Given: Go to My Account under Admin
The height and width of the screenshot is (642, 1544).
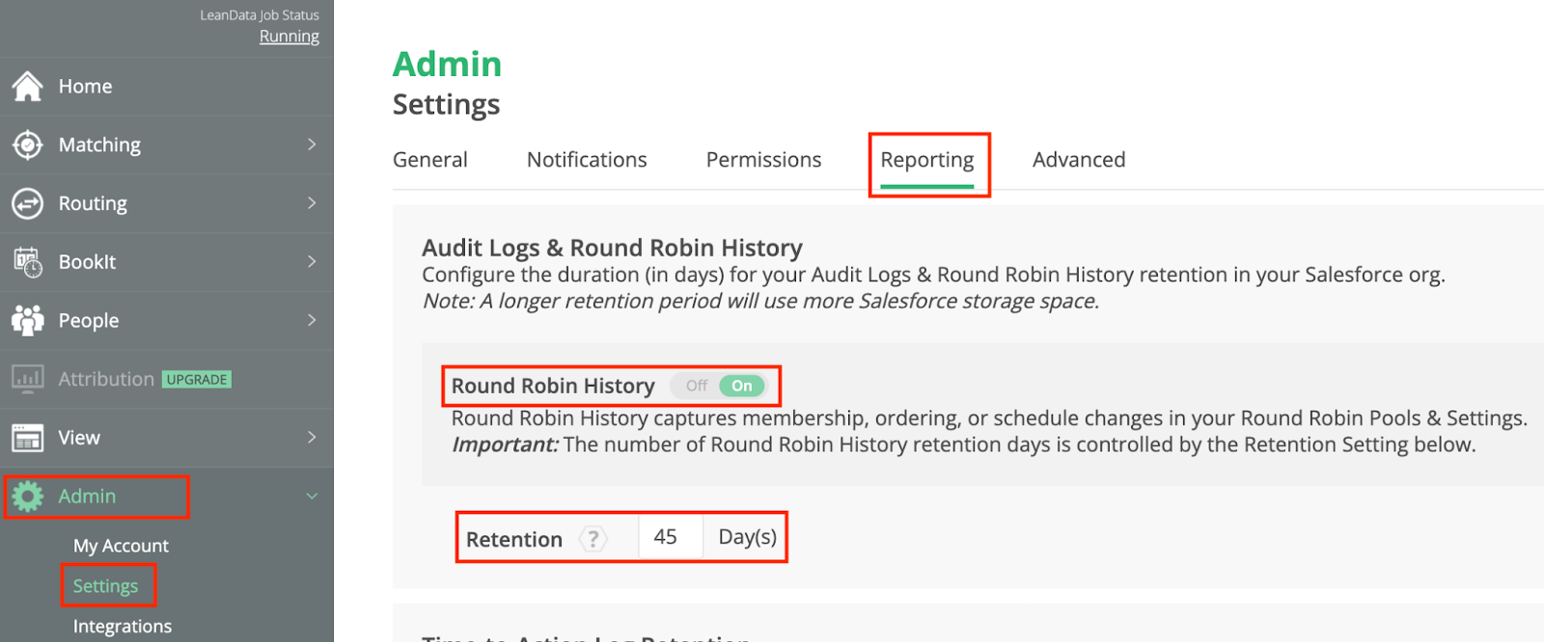Looking at the screenshot, I should point(121,546).
